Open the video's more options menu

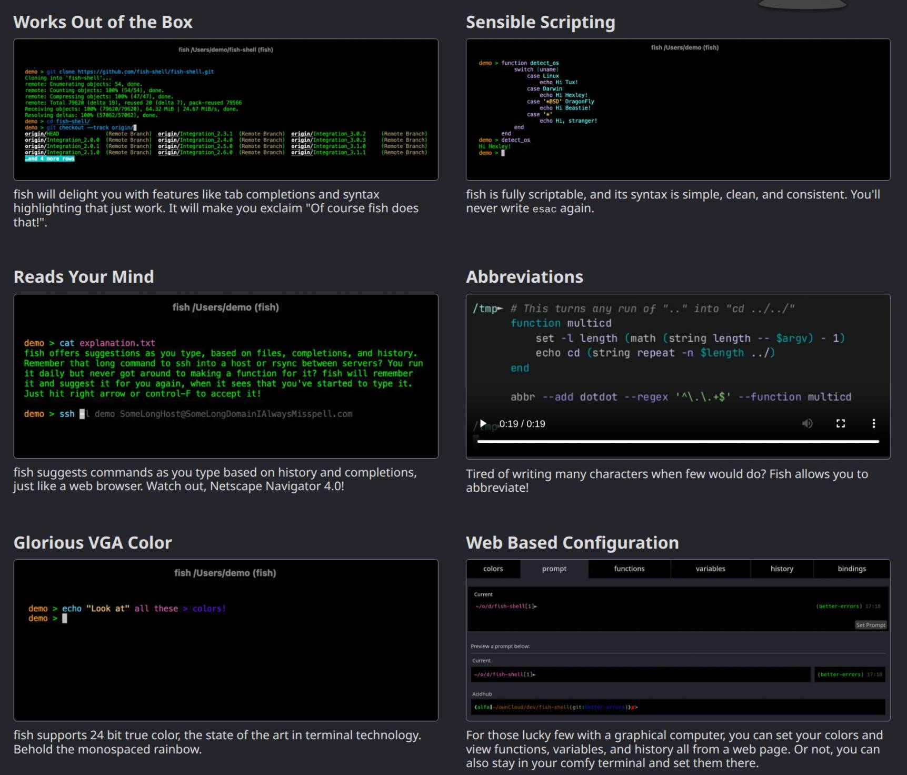pyautogui.click(x=874, y=423)
